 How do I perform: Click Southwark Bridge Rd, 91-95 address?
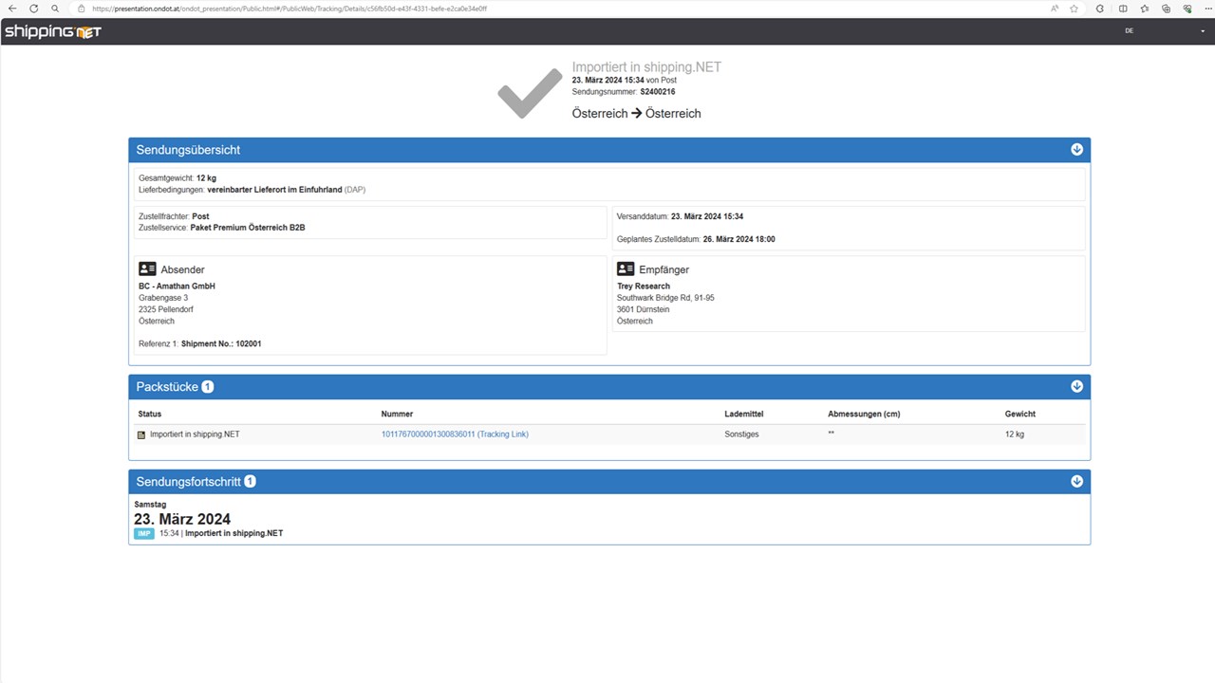pos(665,298)
